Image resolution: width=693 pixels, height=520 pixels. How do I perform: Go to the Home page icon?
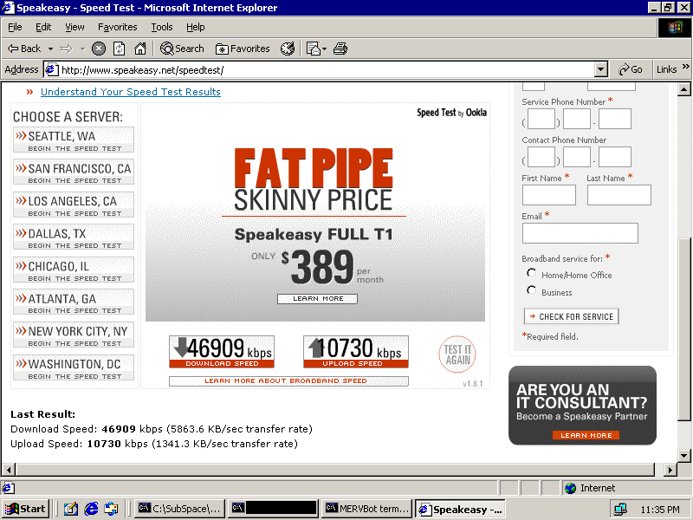tap(140, 49)
